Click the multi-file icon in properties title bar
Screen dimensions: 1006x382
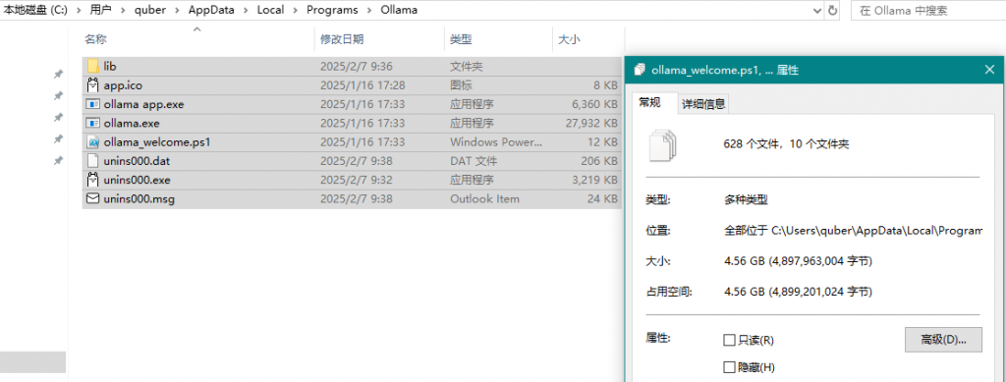(x=639, y=70)
